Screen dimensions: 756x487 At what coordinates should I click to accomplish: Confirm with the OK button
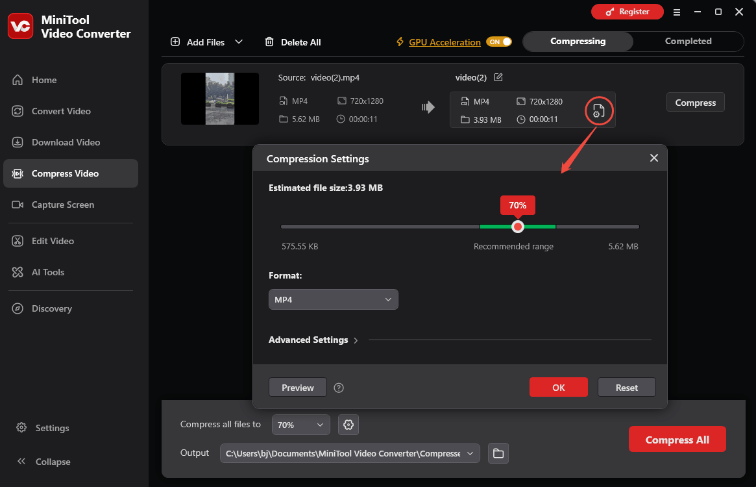558,388
